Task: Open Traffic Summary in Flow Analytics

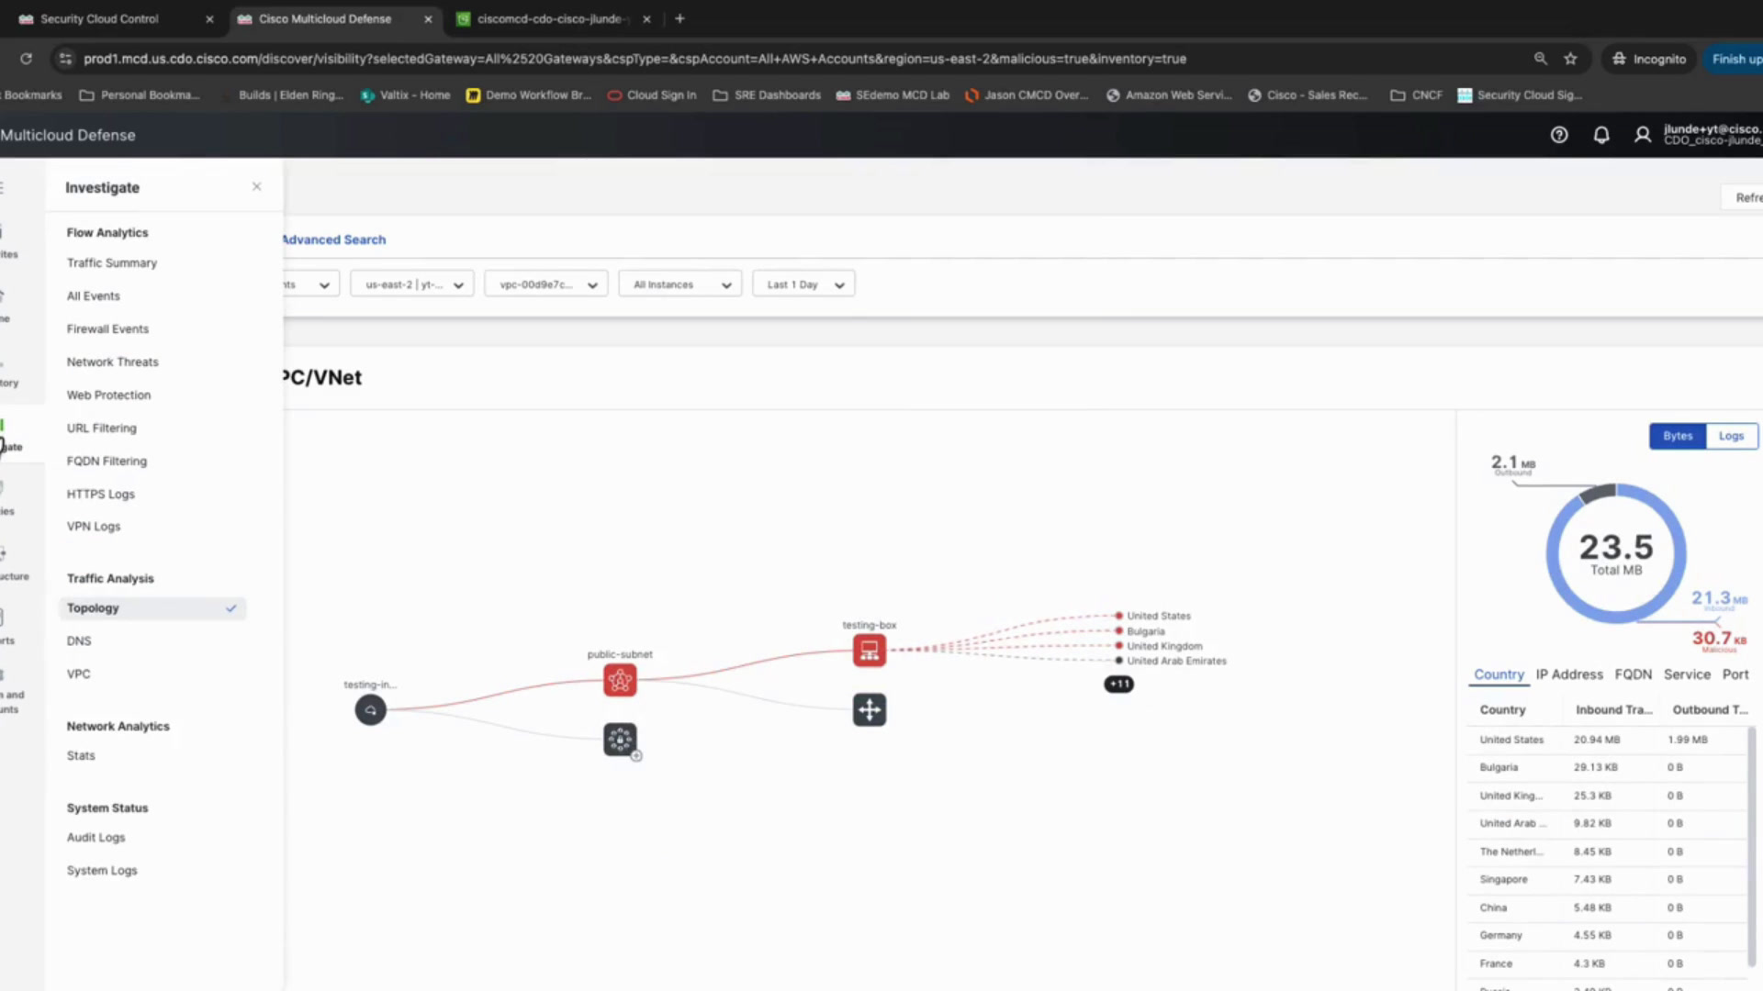Action: pyautogui.click(x=112, y=262)
